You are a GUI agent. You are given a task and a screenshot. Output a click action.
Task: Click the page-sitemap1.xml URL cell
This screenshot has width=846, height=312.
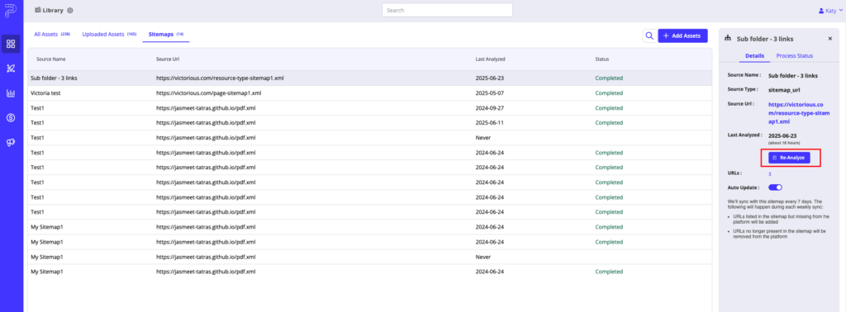(209, 92)
